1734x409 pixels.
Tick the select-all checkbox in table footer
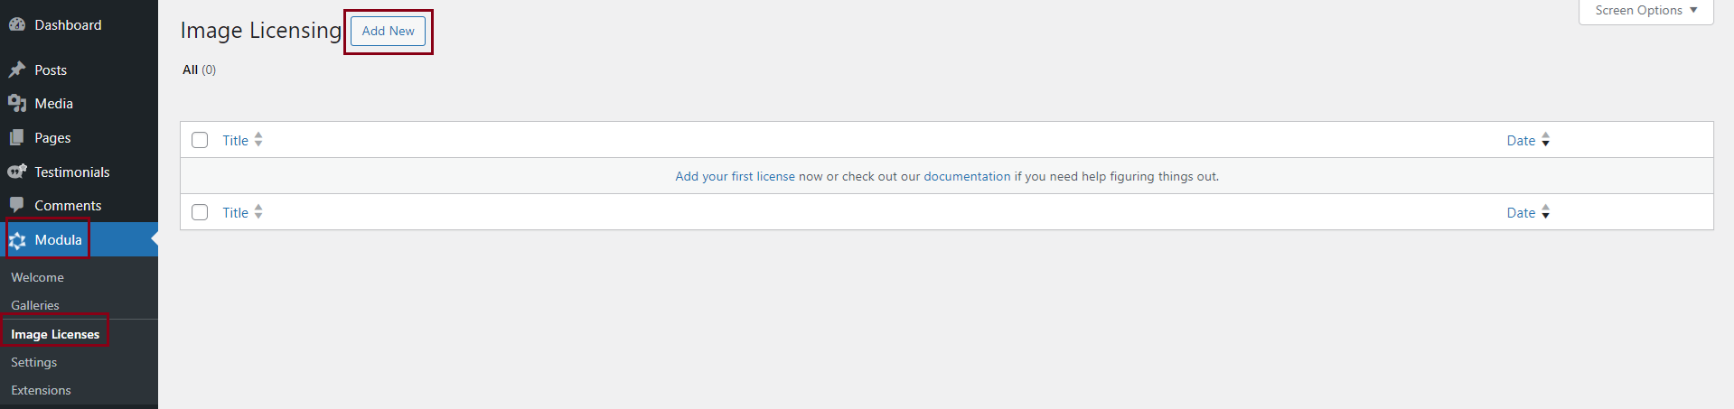point(200,212)
